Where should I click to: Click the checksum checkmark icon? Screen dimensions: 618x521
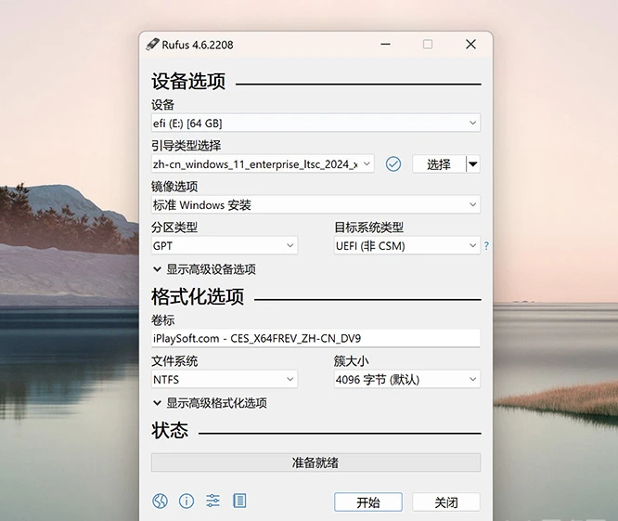(x=393, y=163)
